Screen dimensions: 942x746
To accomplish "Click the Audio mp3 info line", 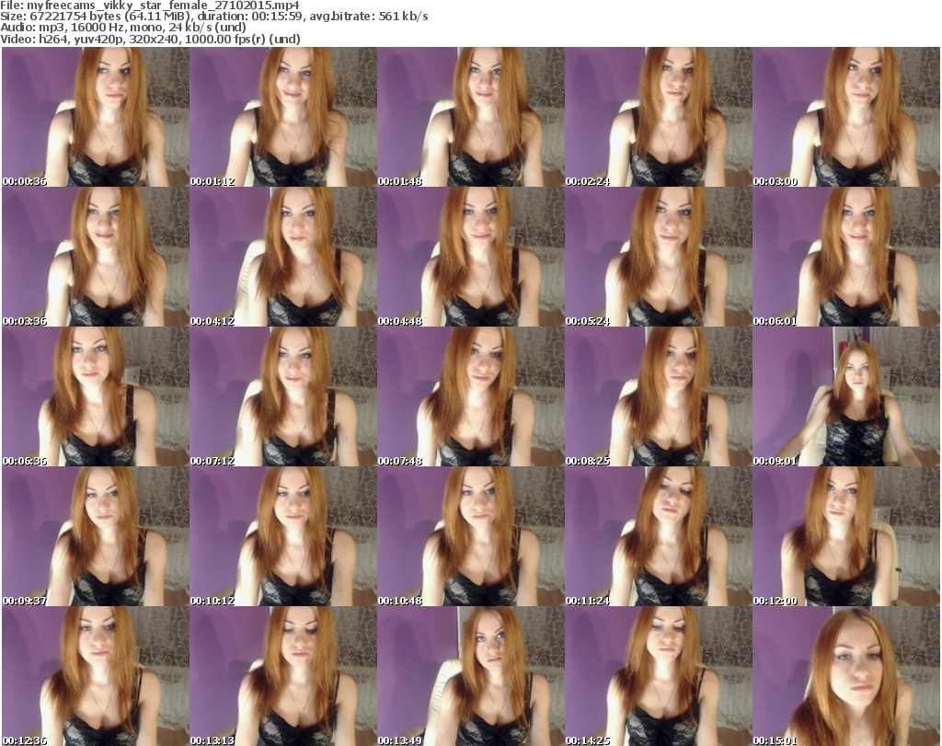I will [123, 28].
